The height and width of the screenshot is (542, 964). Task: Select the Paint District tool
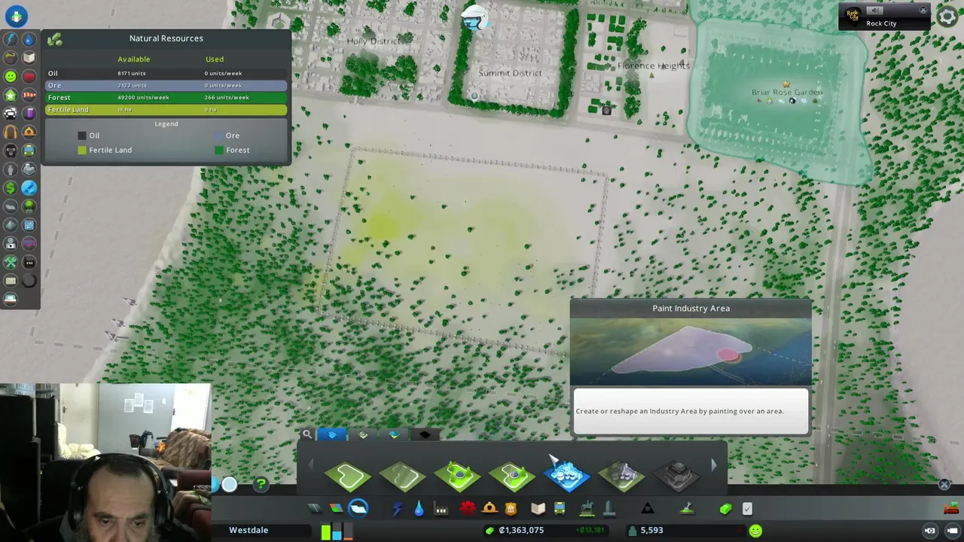(348, 476)
